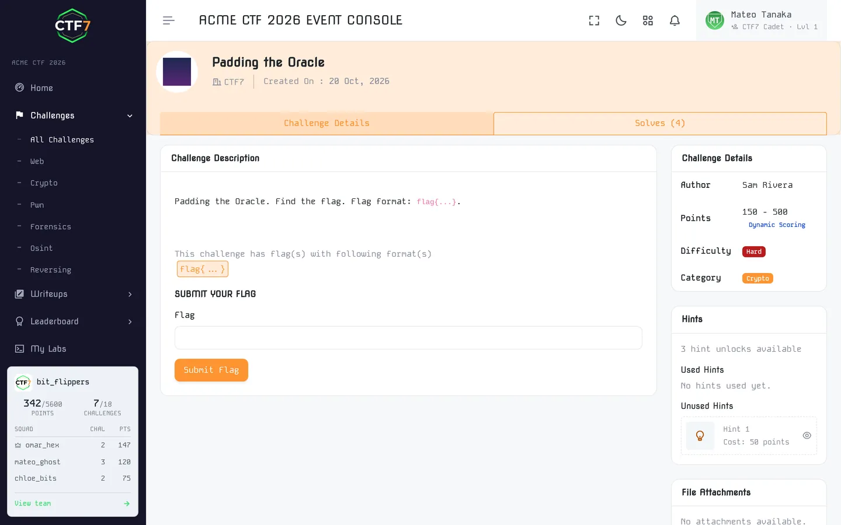841x525 pixels.
Task: Click the My Labs terminal icon
Action: (19, 349)
